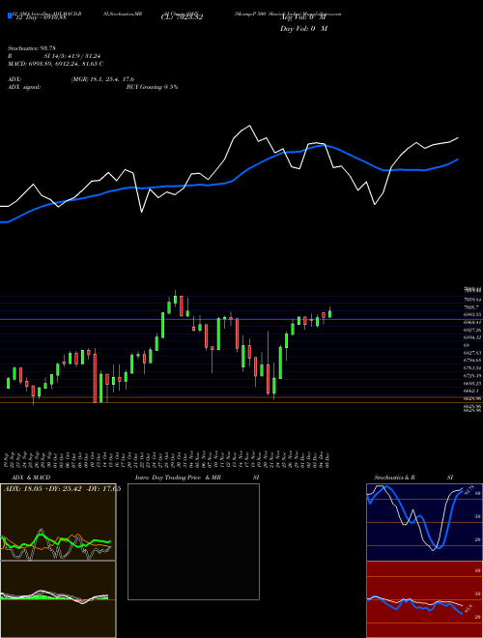Click the 'Stochastics & R' panel title
The width and height of the screenshot is (483, 638).
click(x=394, y=478)
